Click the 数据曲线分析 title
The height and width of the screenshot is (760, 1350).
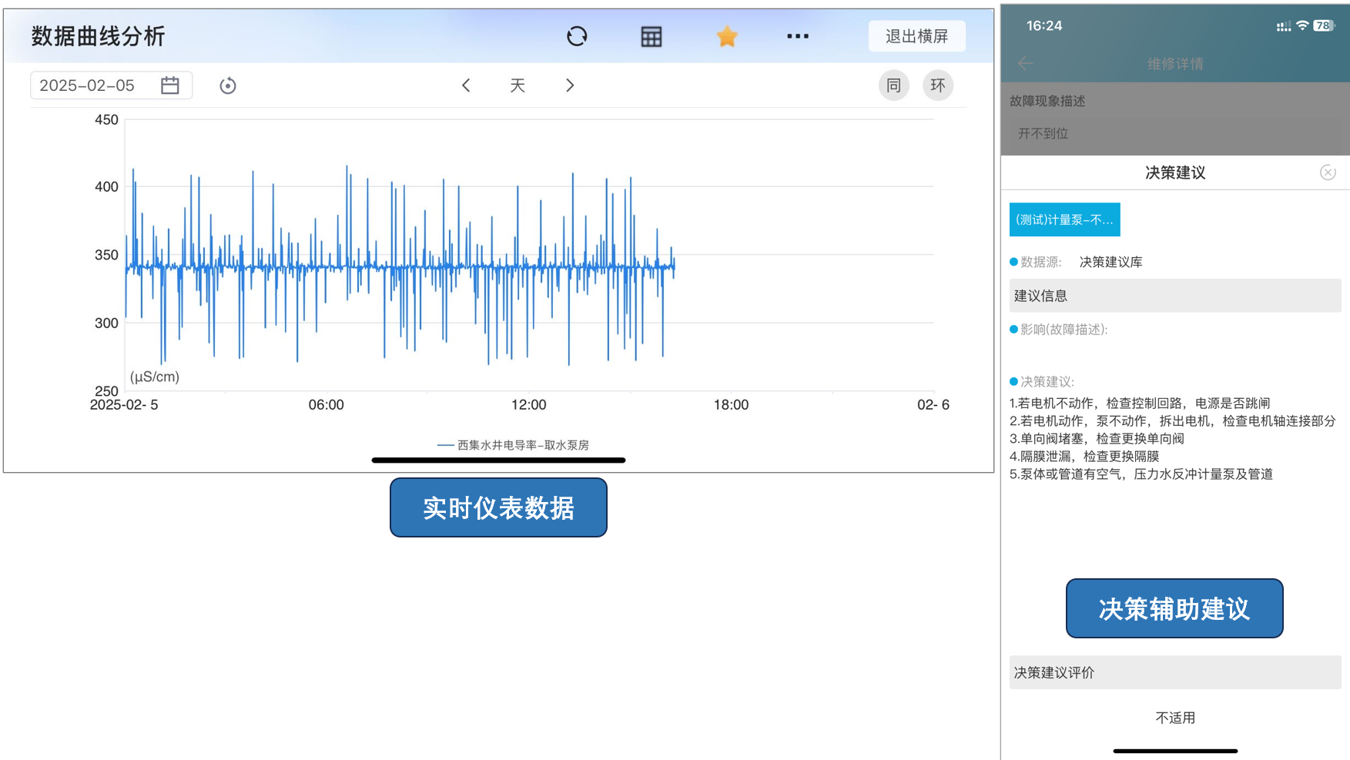point(98,36)
